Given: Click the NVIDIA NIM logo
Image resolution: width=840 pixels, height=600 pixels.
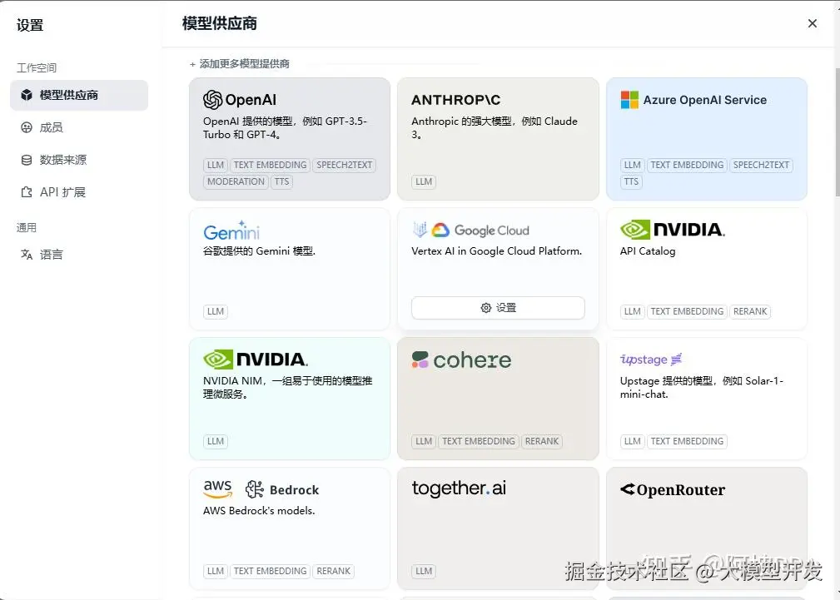Looking at the screenshot, I should click(x=256, y=359).
